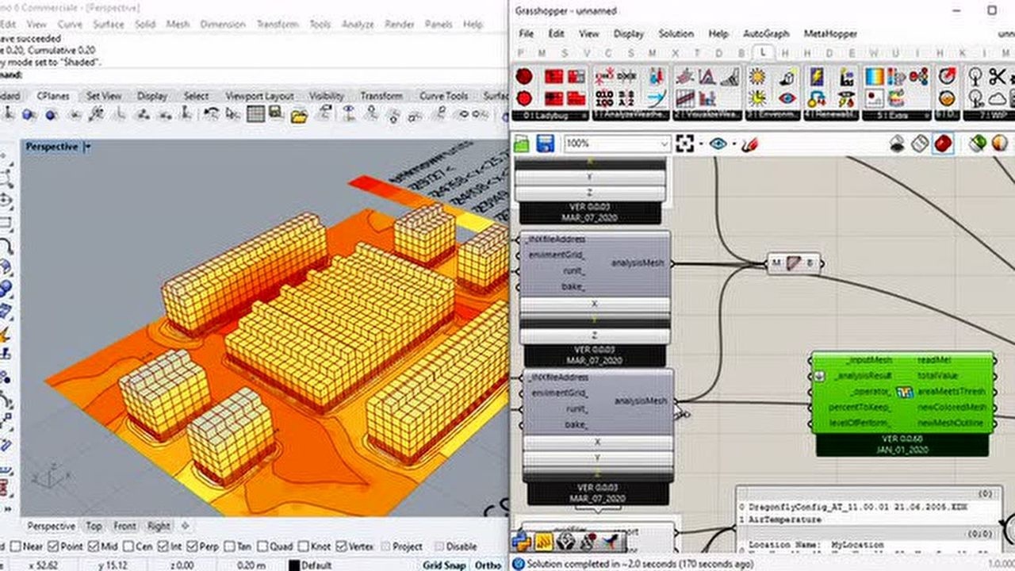
Task: Click the scissors icon in the ribbon
Action: coord(997,77)
